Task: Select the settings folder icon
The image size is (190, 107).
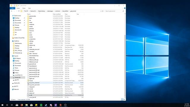Action: pyautogui.click(x=28, y=41)
